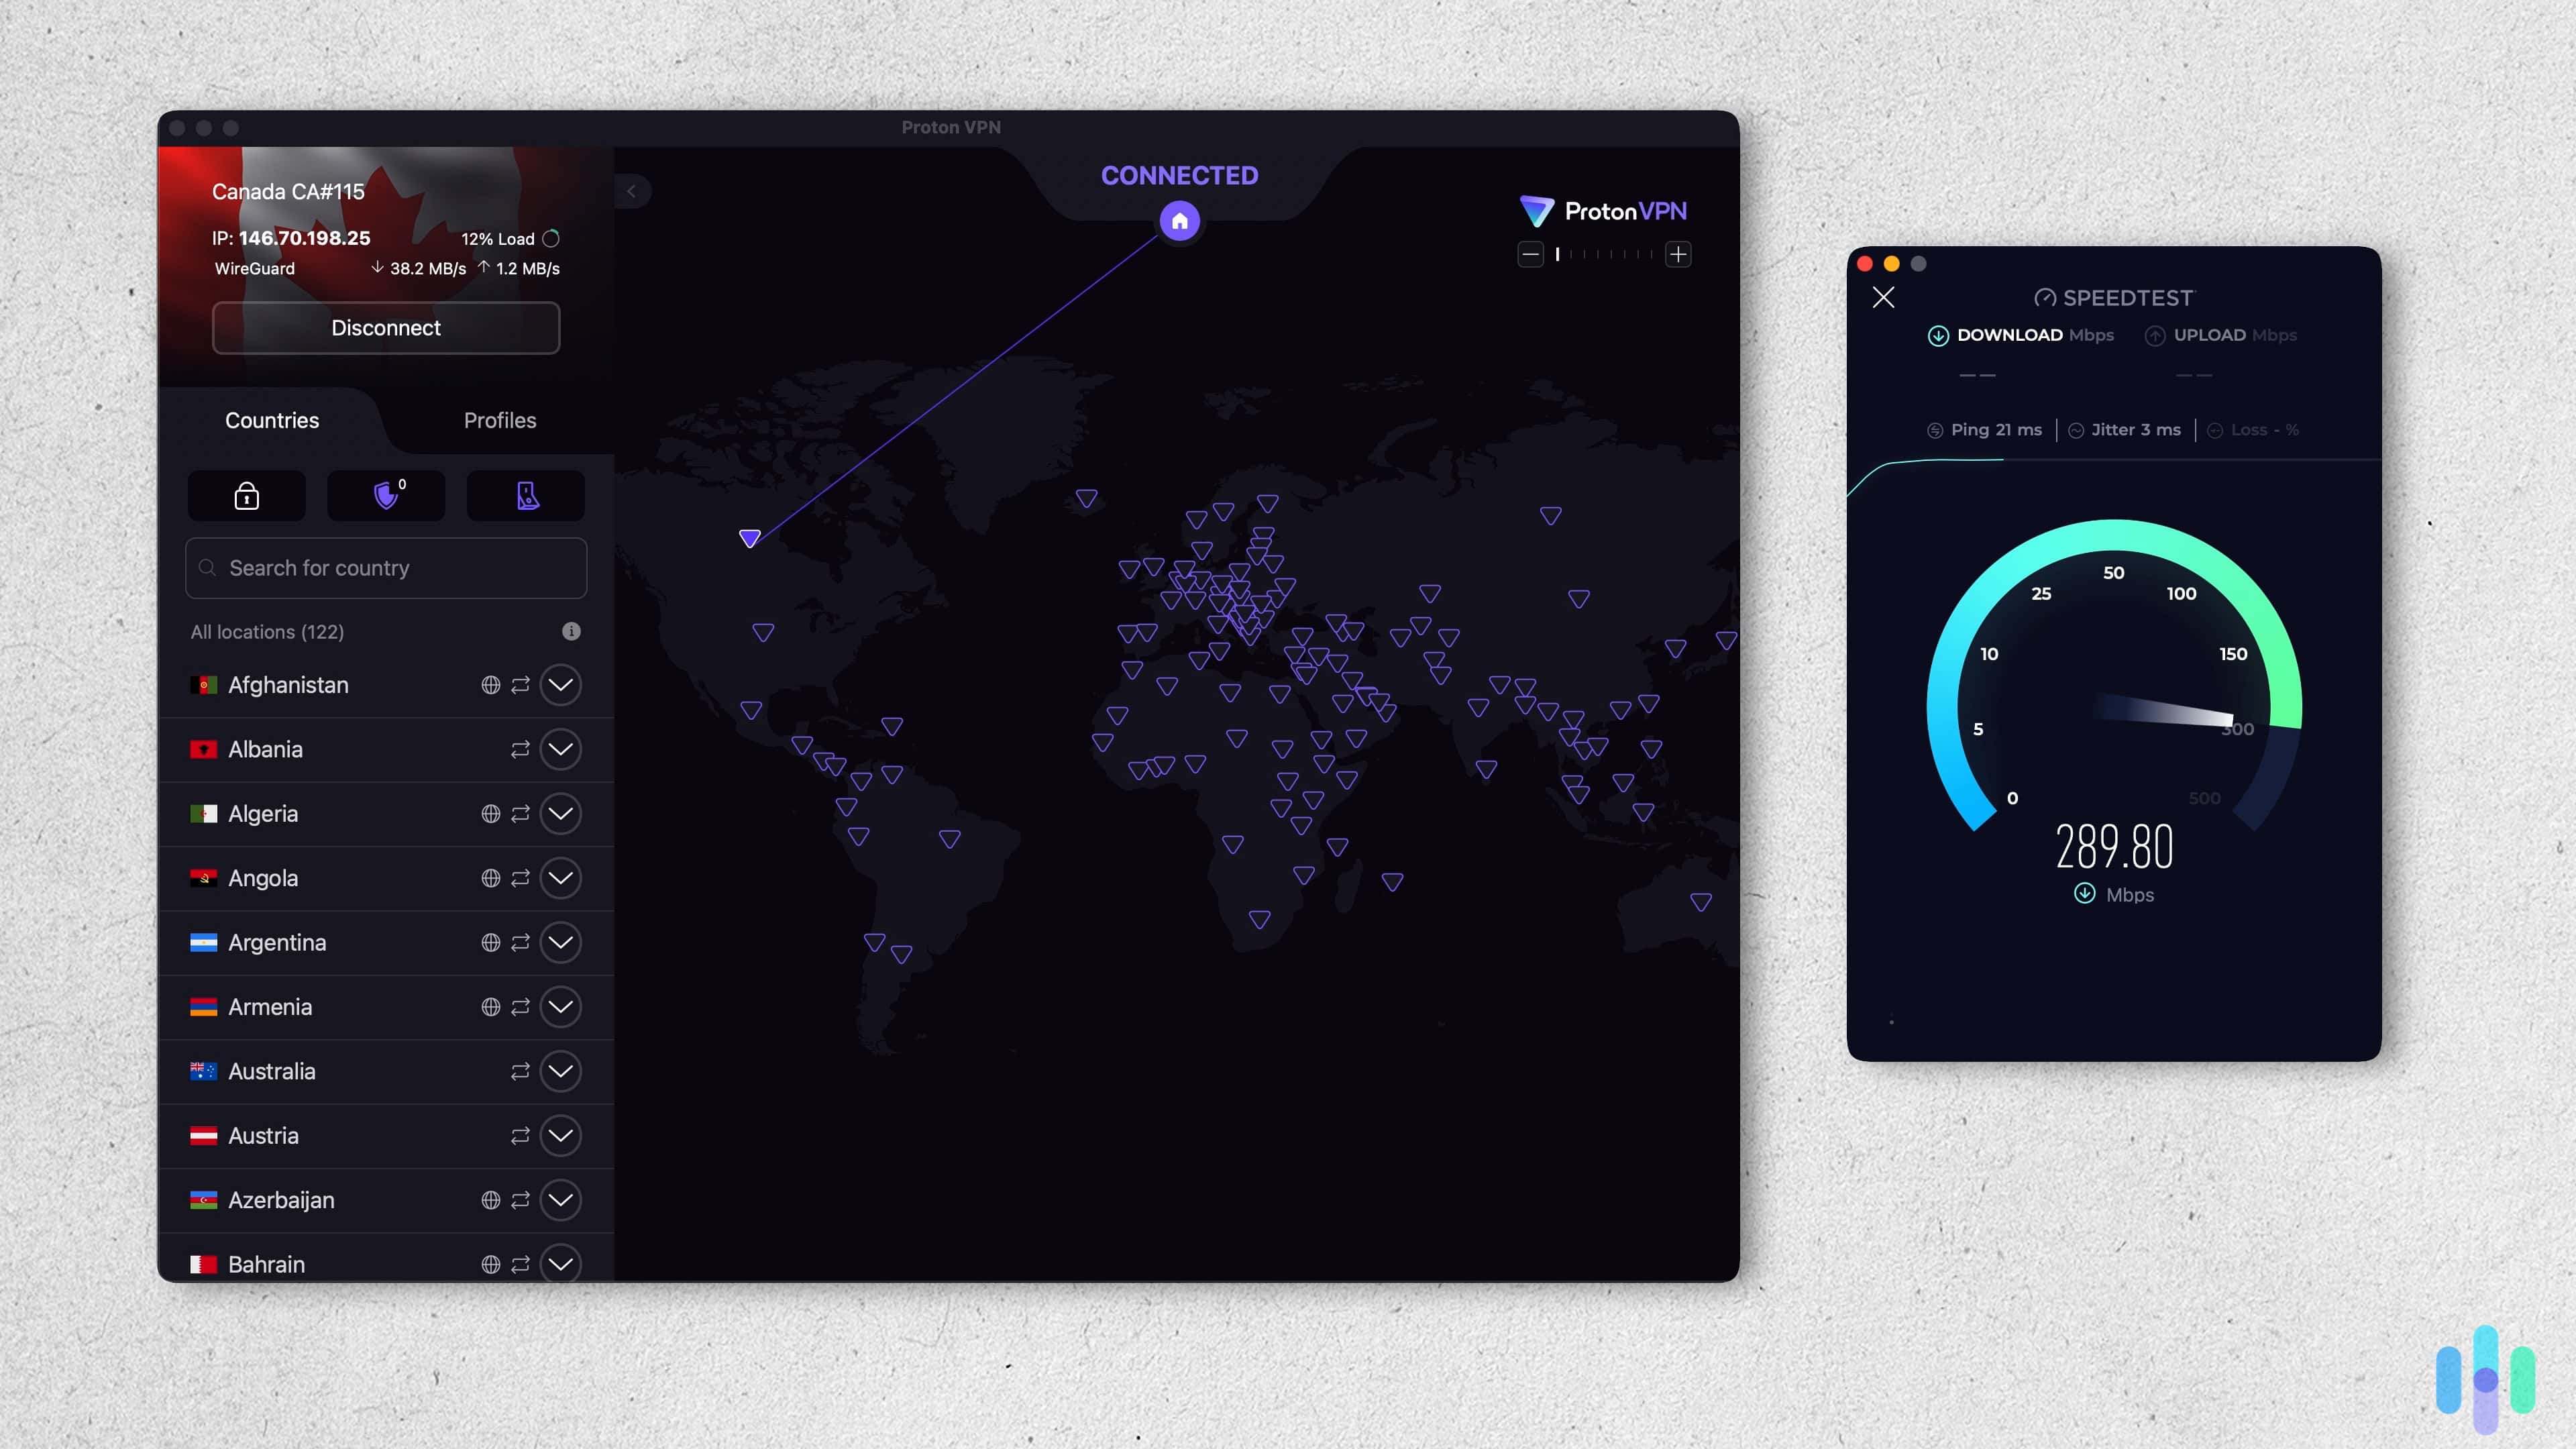Screen dimensions: 2576x1449
Task: Click the globe icon next to Afghanistan
Action: pyautogui.click(x=490, y=684)
